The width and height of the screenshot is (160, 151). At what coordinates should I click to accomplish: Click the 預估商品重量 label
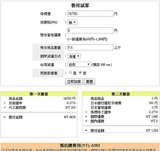50,48
